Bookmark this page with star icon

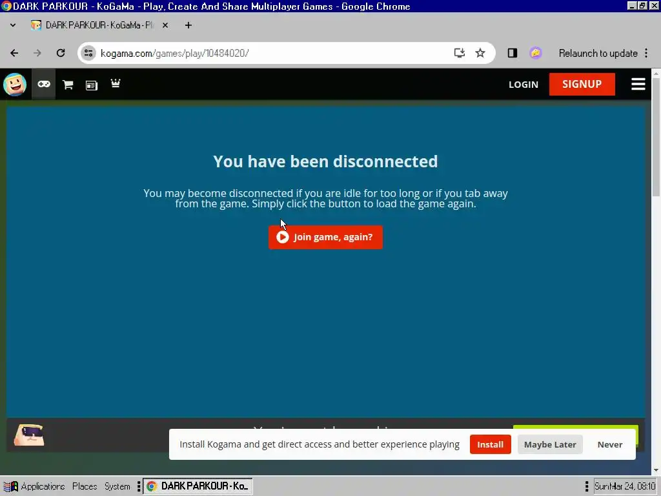coord(480,53)
